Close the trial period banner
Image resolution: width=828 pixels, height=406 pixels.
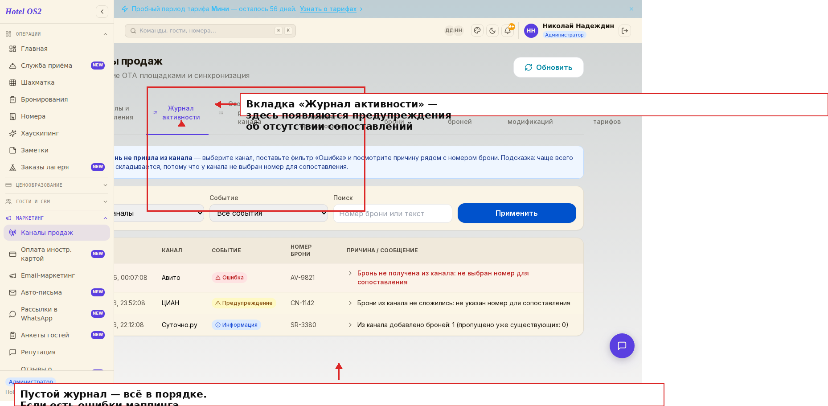631,9
